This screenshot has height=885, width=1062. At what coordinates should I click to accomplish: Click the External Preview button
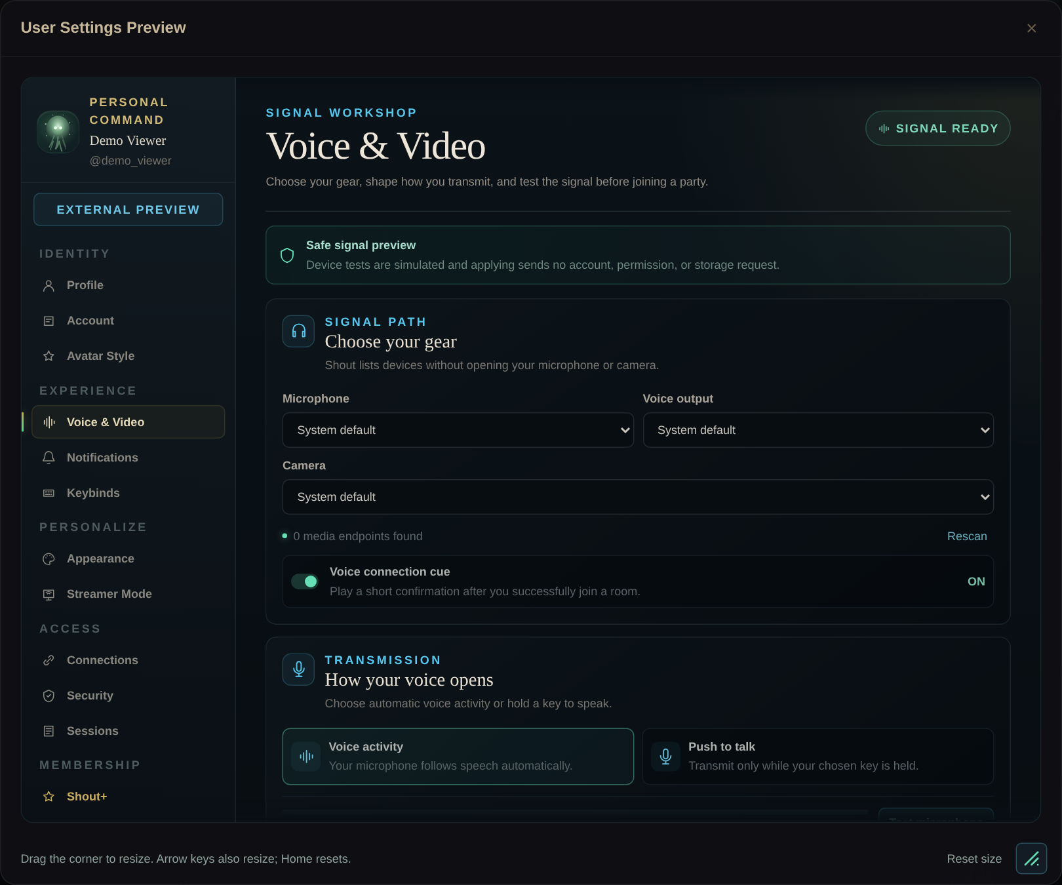[128, 210]
